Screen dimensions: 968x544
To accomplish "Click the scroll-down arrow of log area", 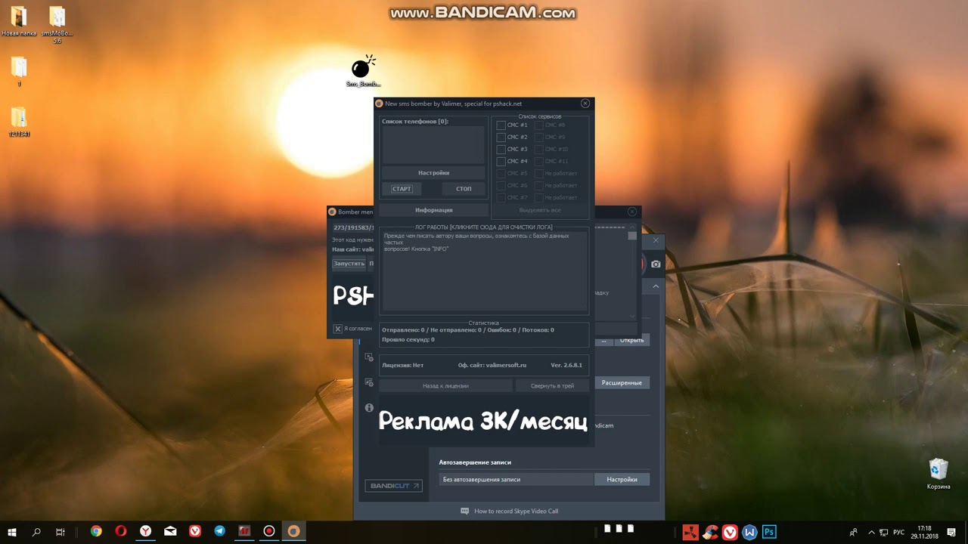I will (632, 316).
